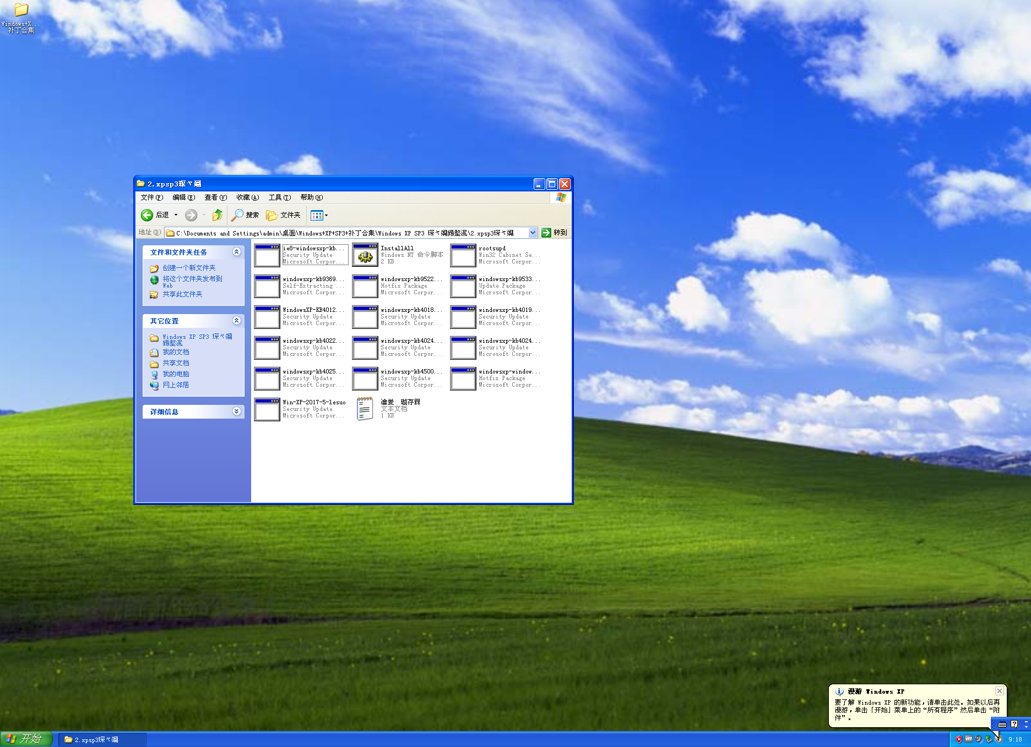The image size is (1031, 747).
Task: Click 将这个文件夹发布到 Web link
Action: [x=192, y=282]
